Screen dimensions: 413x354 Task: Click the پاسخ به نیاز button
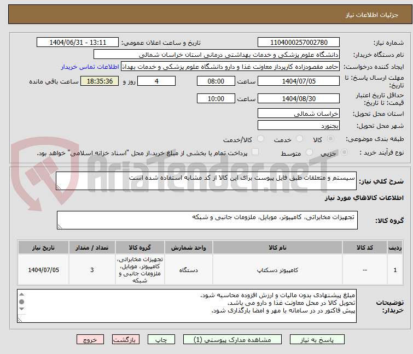[317, 340]
